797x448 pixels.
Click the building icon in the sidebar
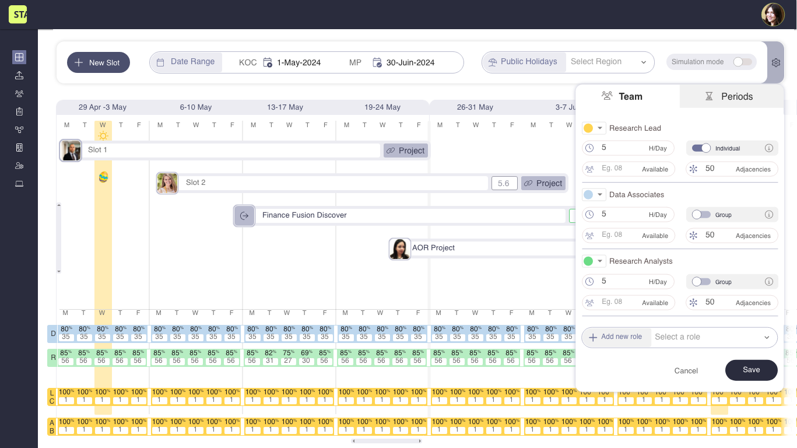tap(19, 148)
